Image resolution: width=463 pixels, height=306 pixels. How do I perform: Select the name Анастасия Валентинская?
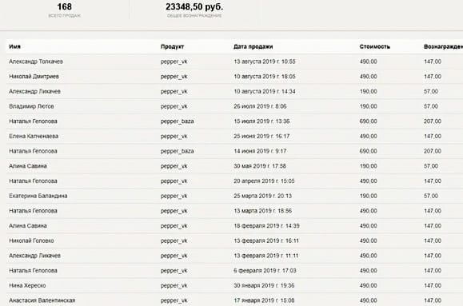coord(42,300)
